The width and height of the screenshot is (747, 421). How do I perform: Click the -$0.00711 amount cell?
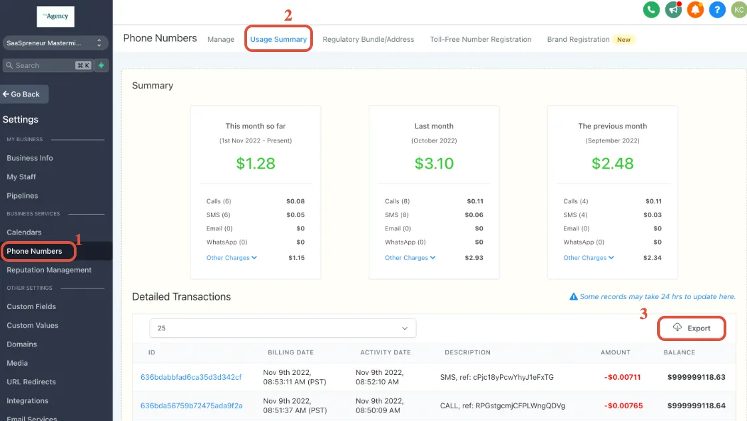click(622, 377)
